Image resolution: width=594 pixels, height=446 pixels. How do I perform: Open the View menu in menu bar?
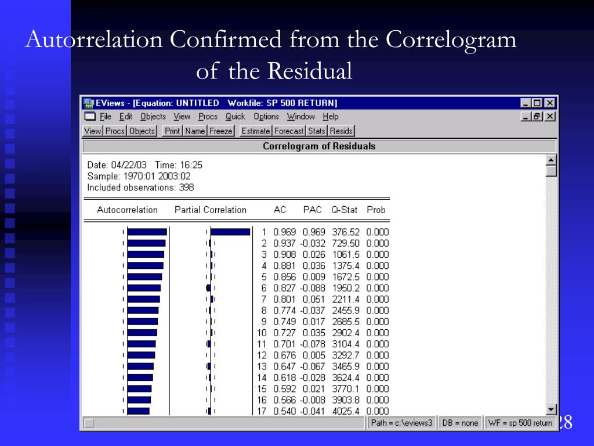click(x=182, y=116)
